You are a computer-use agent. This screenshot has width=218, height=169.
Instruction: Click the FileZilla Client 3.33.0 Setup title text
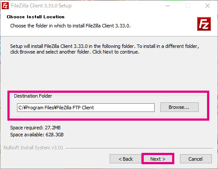tap(42, 6)
